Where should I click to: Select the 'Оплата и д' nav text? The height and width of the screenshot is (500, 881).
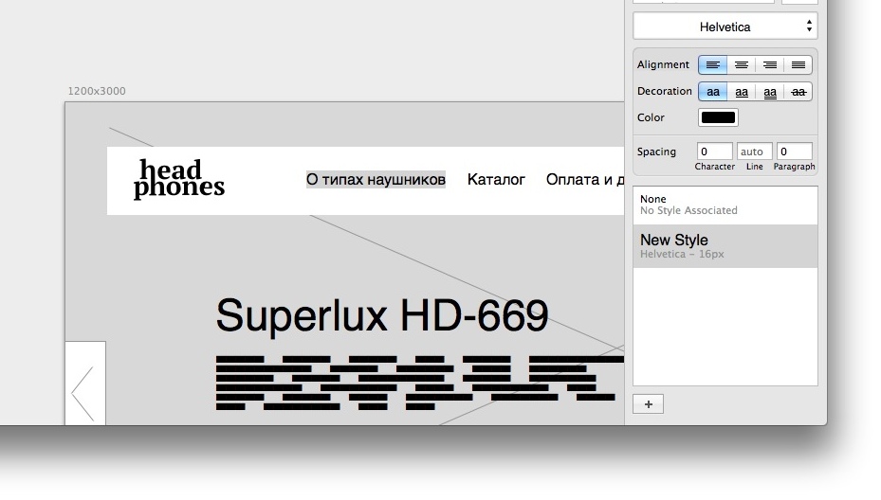[585, 180]
